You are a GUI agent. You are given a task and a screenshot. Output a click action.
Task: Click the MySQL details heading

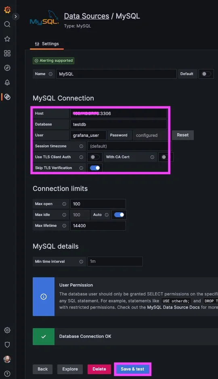pyautogui.click(x=56, y=246)
